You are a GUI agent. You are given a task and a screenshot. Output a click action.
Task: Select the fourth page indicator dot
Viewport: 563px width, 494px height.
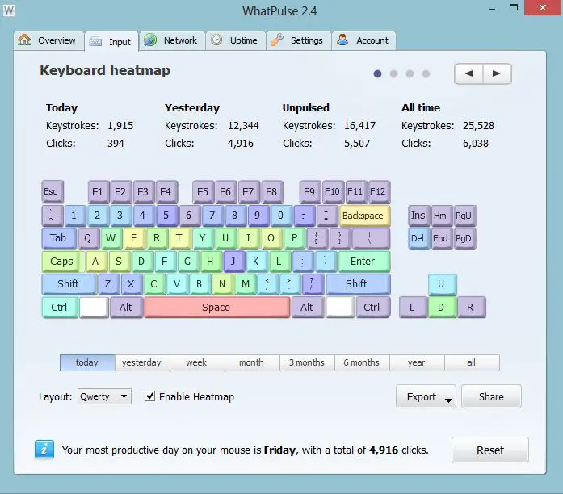426,74
